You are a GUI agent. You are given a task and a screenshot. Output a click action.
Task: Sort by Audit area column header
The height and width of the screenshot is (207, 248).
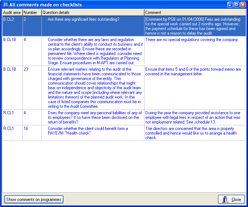click(12, 12)
